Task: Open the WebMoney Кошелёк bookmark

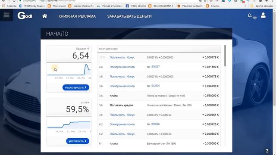Action: coord(32,6)
